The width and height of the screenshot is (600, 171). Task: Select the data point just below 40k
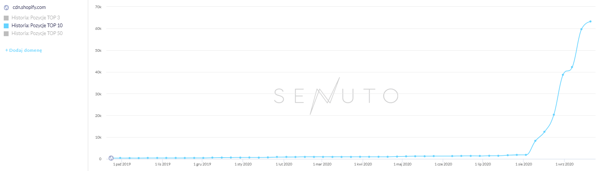point(563,75)
